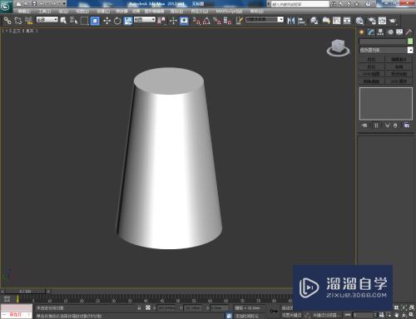Screen dimensions: 416x319
Task: Click the help search input field
Action: tap(300, 4)
